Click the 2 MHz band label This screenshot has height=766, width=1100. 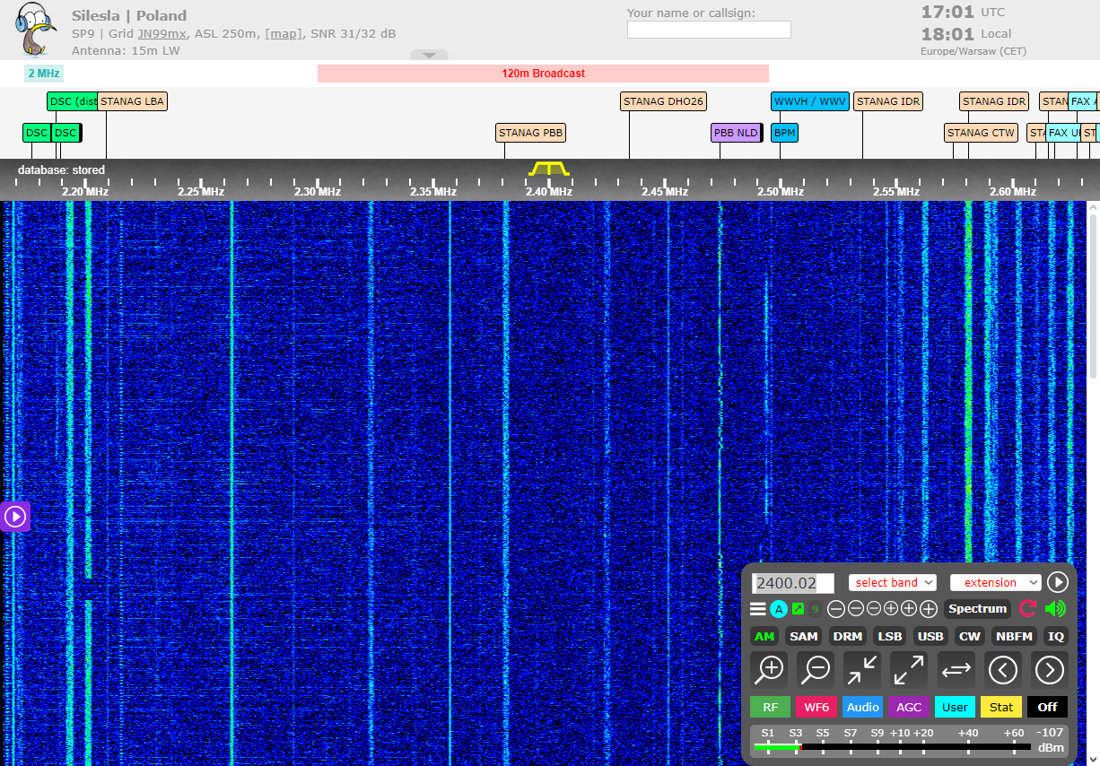44,74
